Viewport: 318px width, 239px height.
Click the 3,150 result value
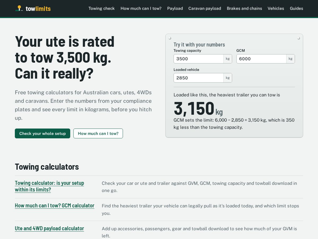194,108
